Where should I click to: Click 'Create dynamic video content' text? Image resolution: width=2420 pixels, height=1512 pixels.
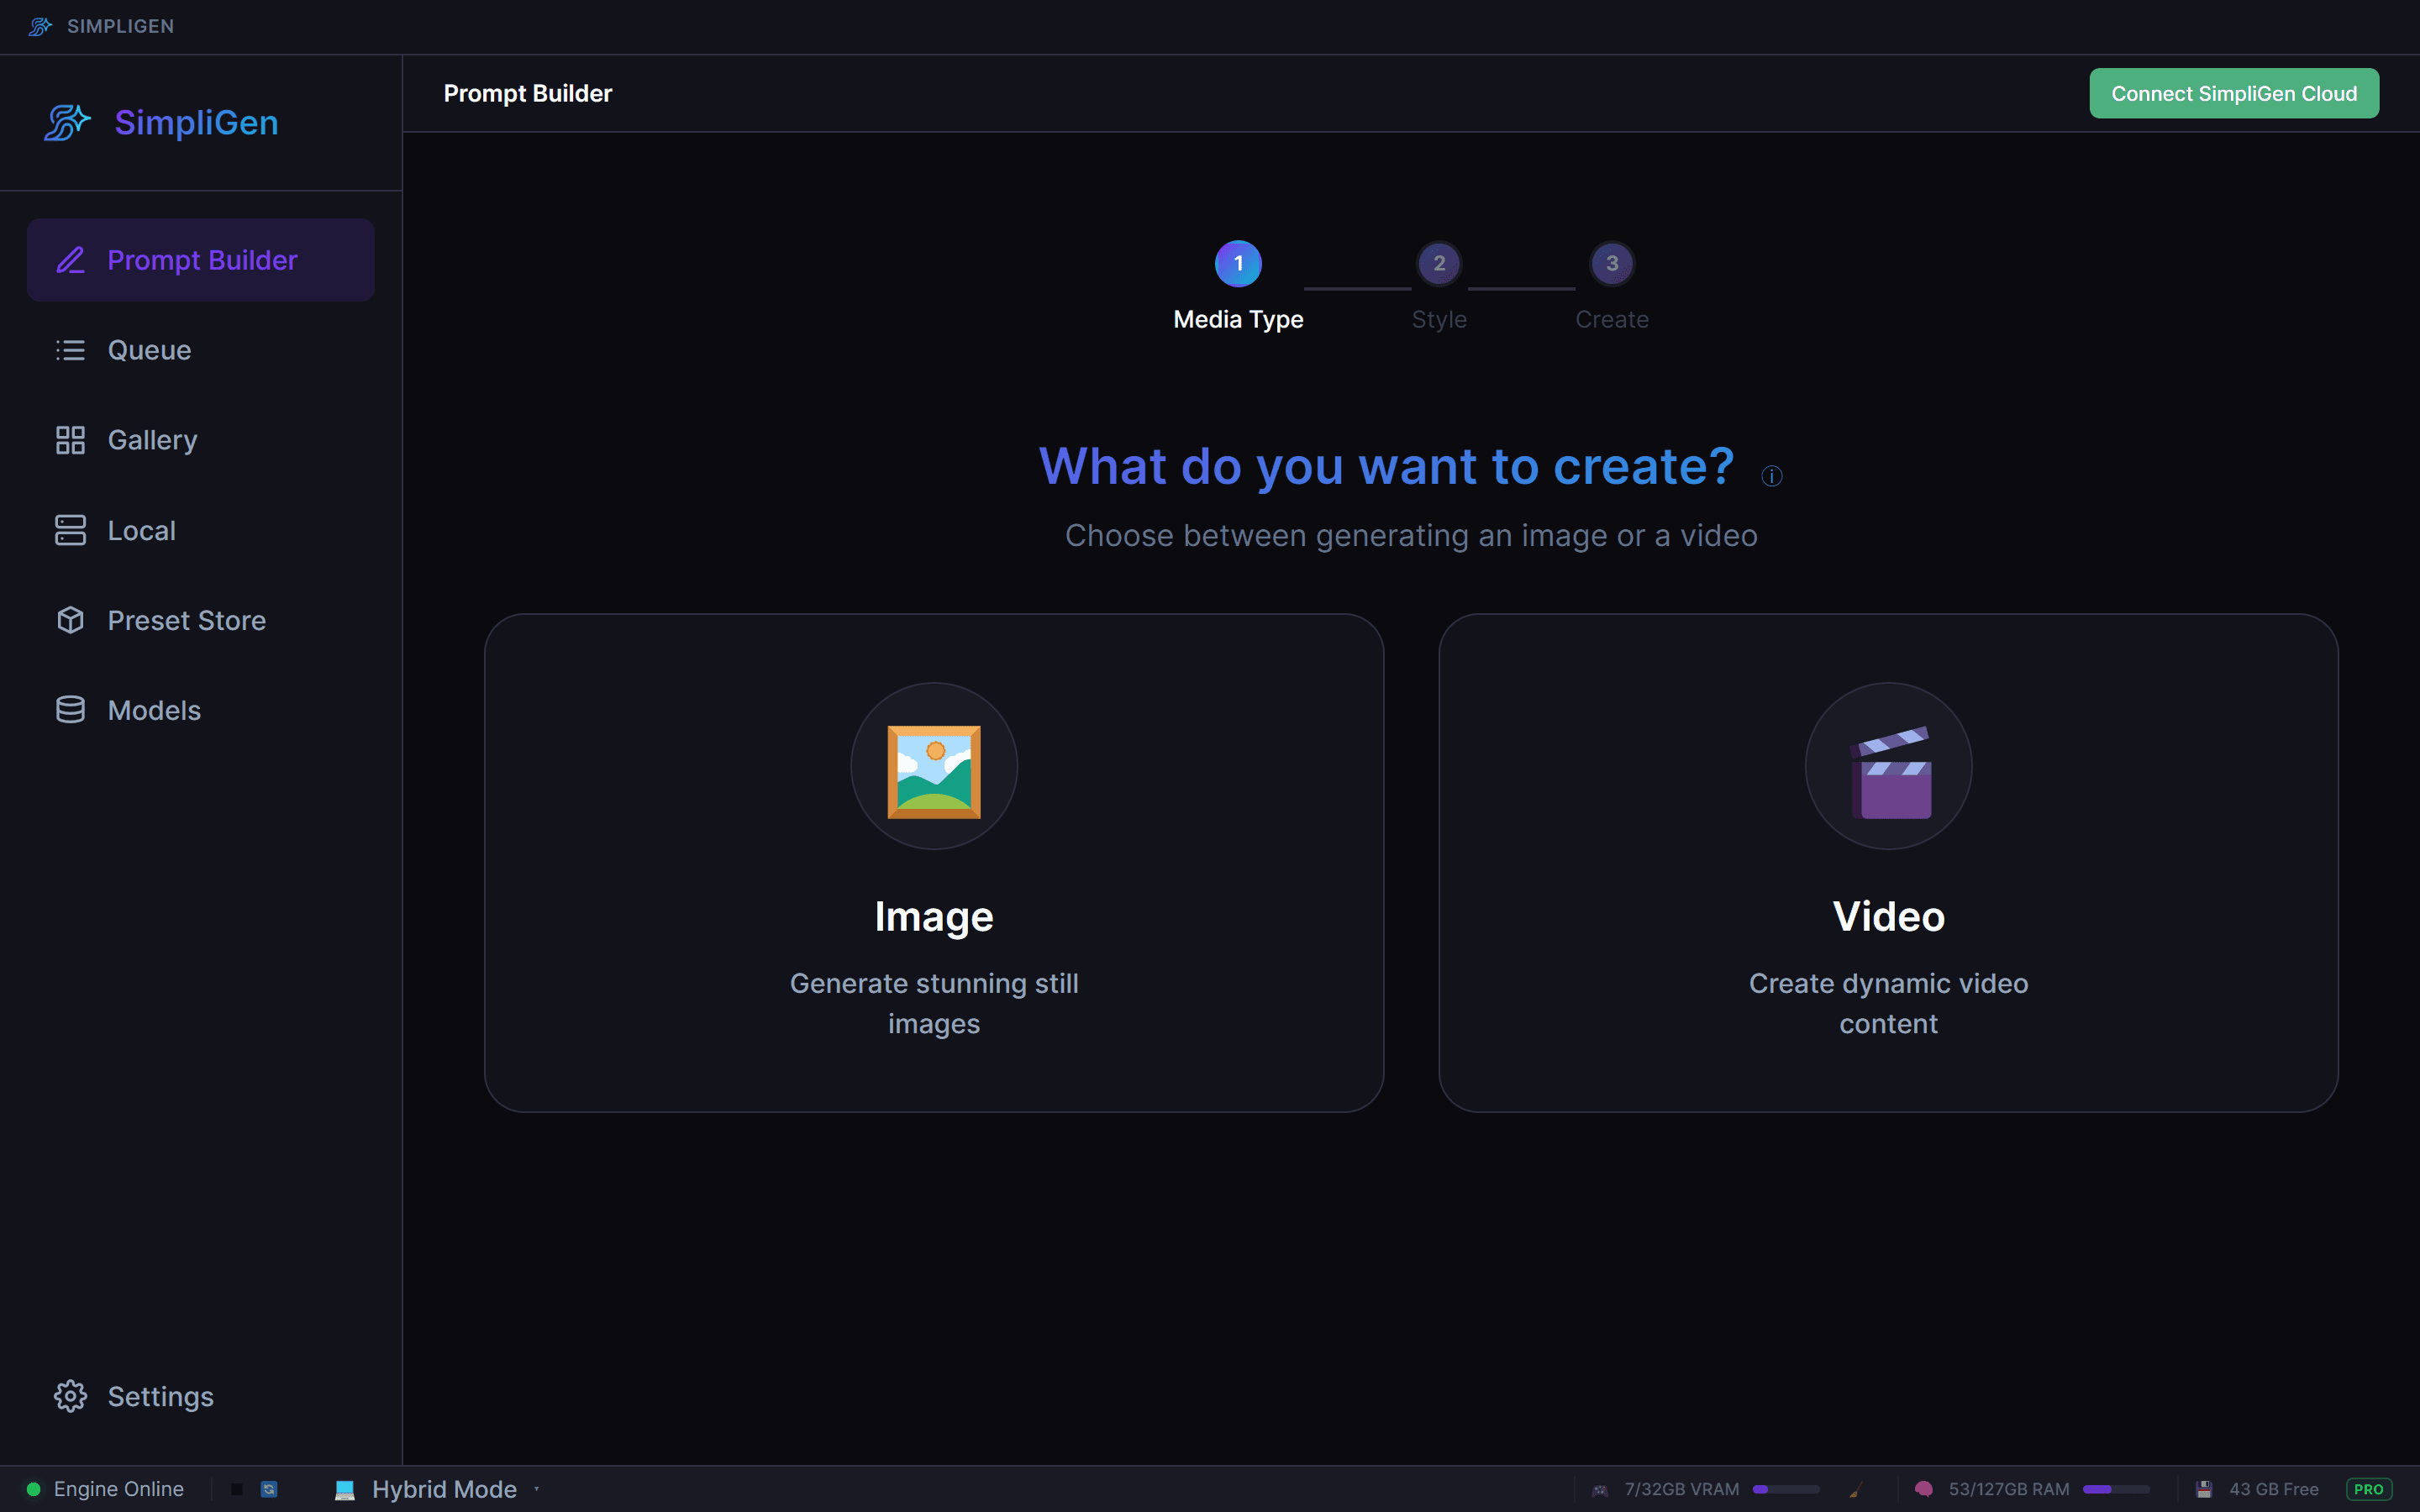click(x=1889, y=1003)
